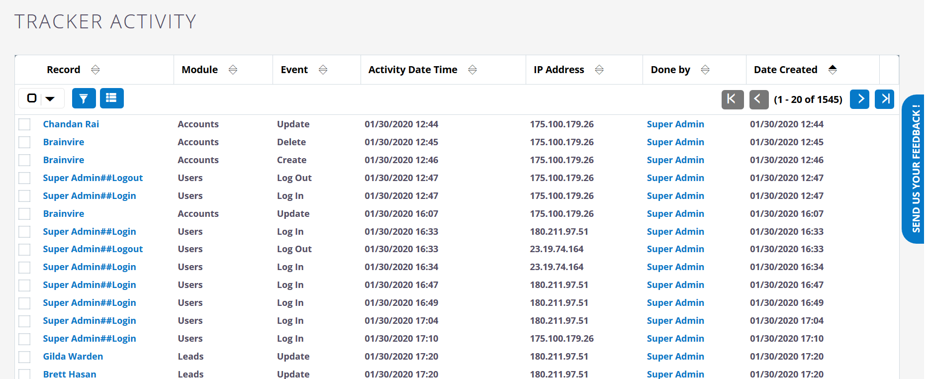This screenshot has width=930, height=379.
Task: Toggle Date Created sort arrow
Action: pos(833,70)
